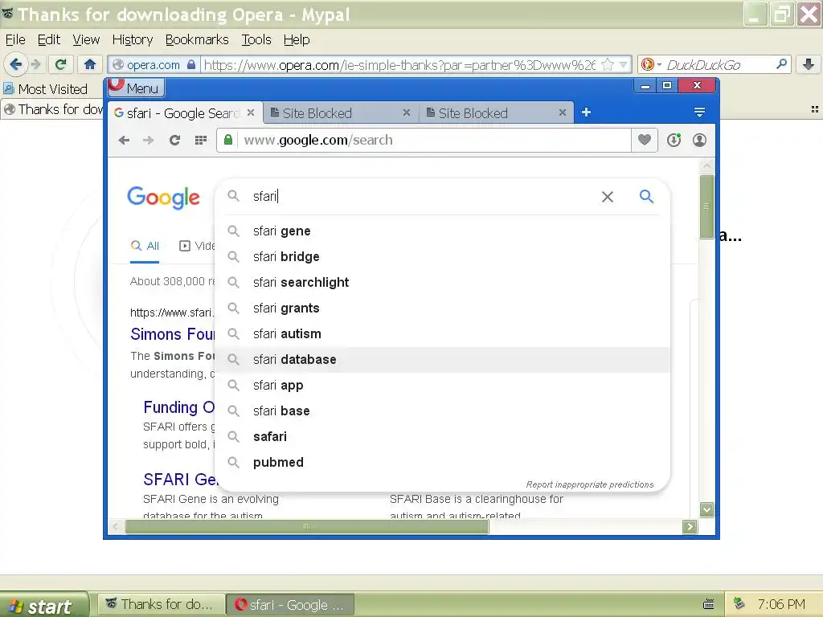Switch to sfari - Google taskbar item
The width and height of the screenshot is (823, 617).
tap(290, 604)
